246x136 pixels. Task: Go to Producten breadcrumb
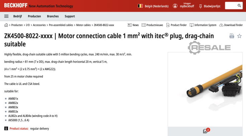[17, 25]
